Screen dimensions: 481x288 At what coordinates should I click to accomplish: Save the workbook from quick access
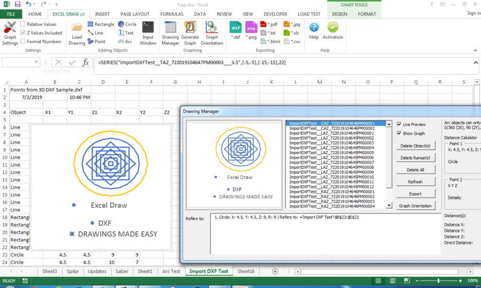pyautogui.click(x=18, y=4)
